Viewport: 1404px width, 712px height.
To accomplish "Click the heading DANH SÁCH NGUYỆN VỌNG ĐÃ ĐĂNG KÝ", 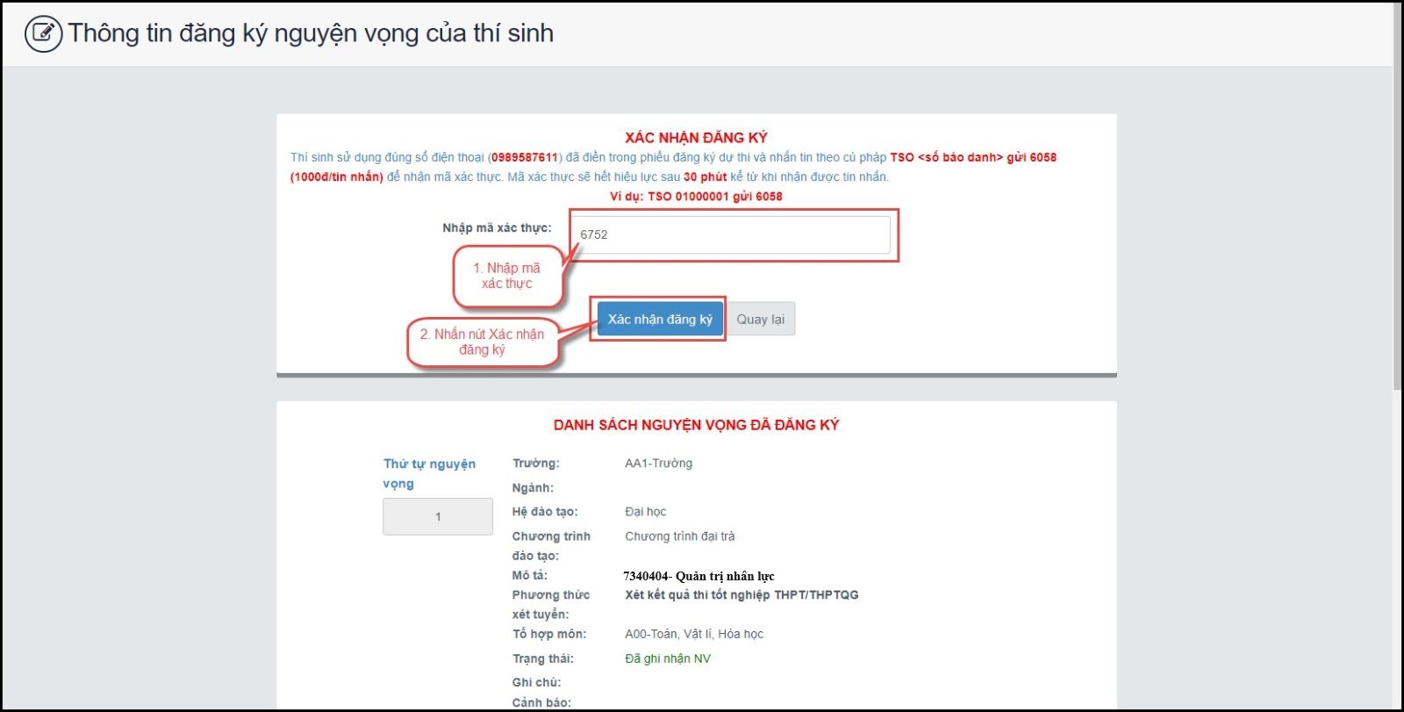I will pos(696,425).
